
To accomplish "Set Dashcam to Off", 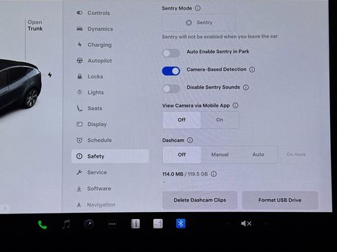I will click(x=182, y=155).
